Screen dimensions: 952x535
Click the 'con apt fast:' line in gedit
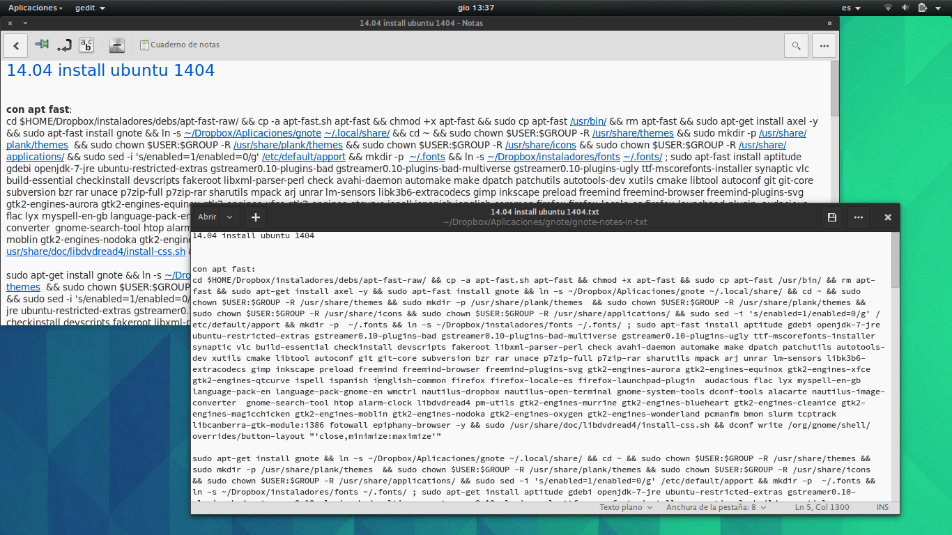(224, 269)
